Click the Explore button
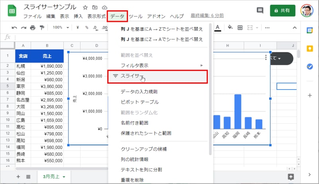319x184 pixels. pyautogui.click(x=291, y=177)
